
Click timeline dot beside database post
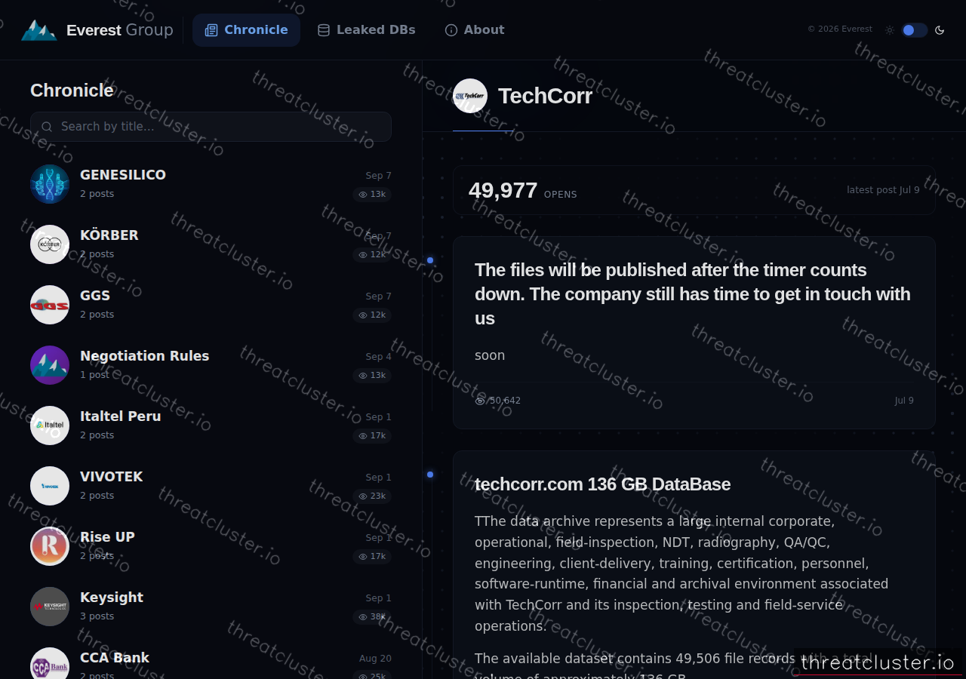pos(430,475)
